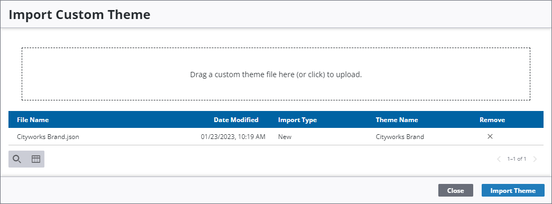Screen dimensions: 552x204
Task: Click the 1–1 of 1 pagination label
Action: point(517,159)
